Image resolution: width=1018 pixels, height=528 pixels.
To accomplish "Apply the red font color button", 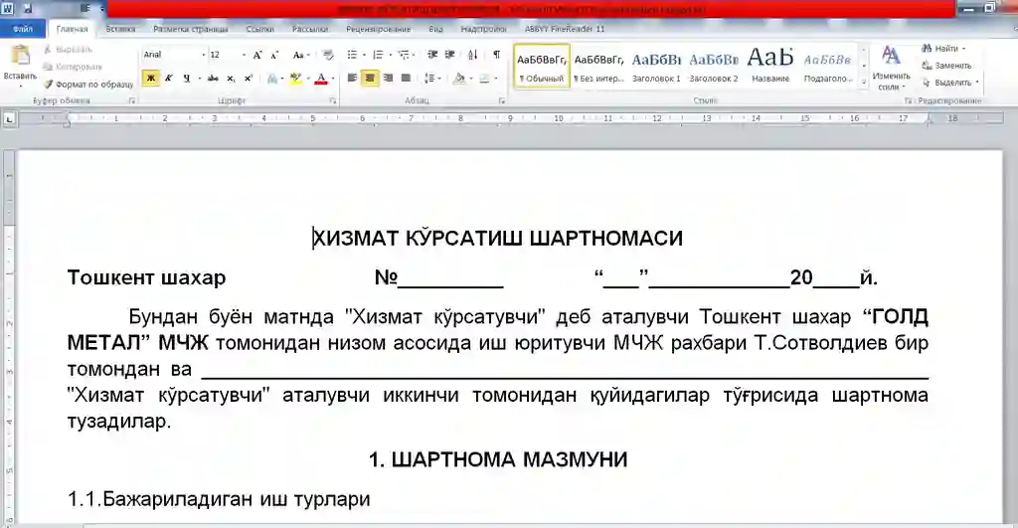I will [x=321, y=79].
